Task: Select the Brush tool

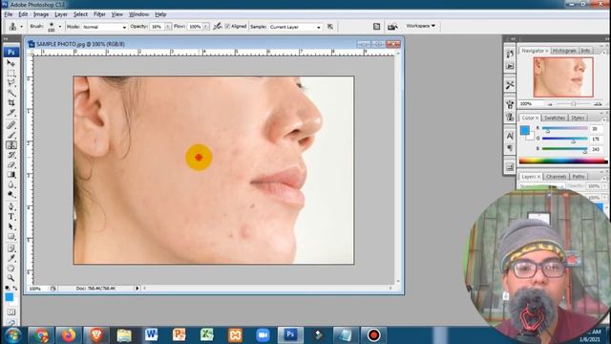Action: tap(11, 136)
